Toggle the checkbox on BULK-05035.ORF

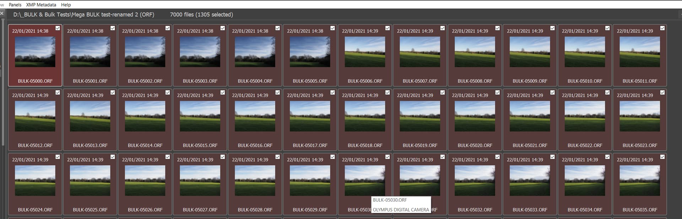[662, 157]
